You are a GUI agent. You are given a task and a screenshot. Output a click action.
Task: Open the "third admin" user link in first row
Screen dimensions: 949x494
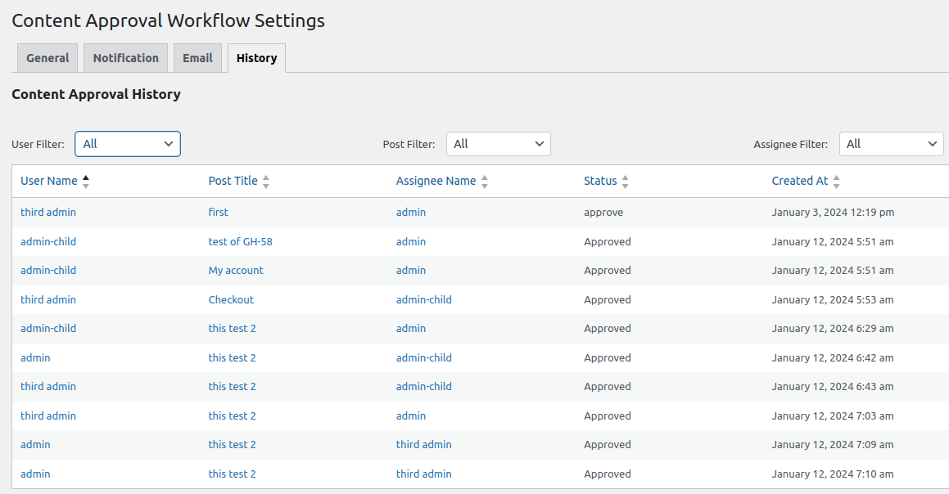(x=47, y=212)
